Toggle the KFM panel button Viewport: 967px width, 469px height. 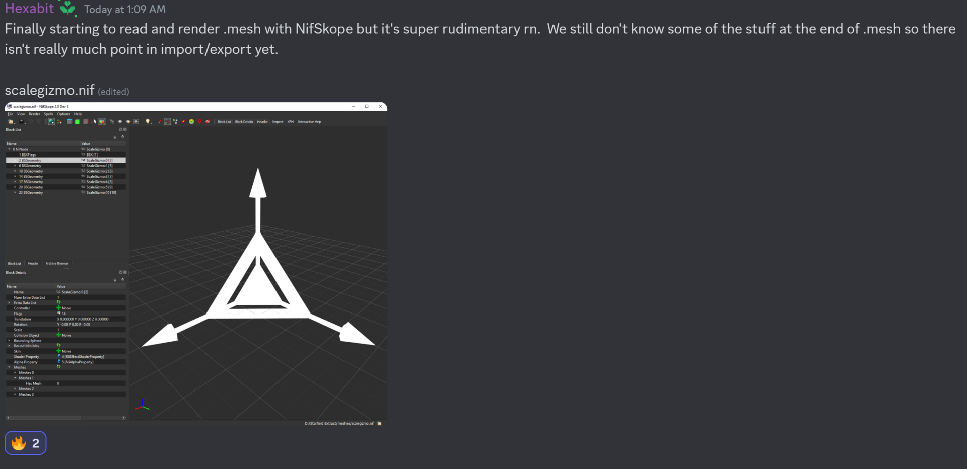(291, 122)
